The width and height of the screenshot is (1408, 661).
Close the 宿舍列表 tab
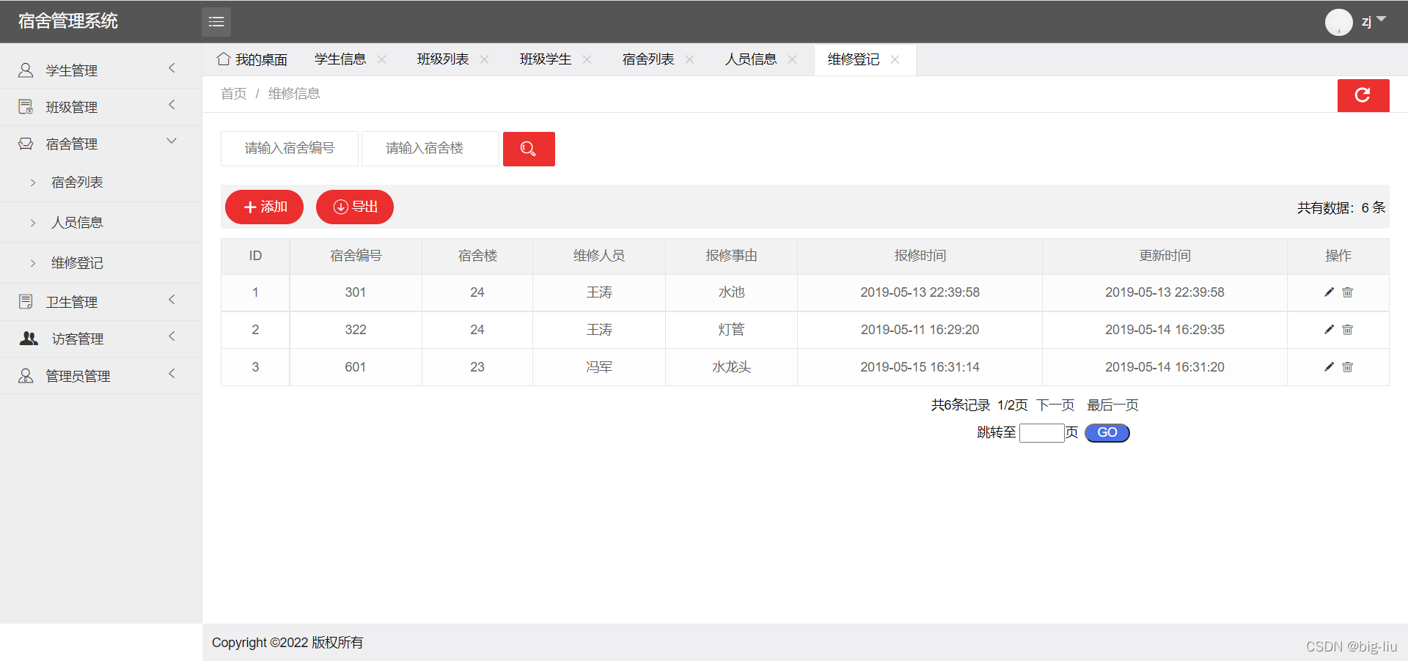pos(690,59)
